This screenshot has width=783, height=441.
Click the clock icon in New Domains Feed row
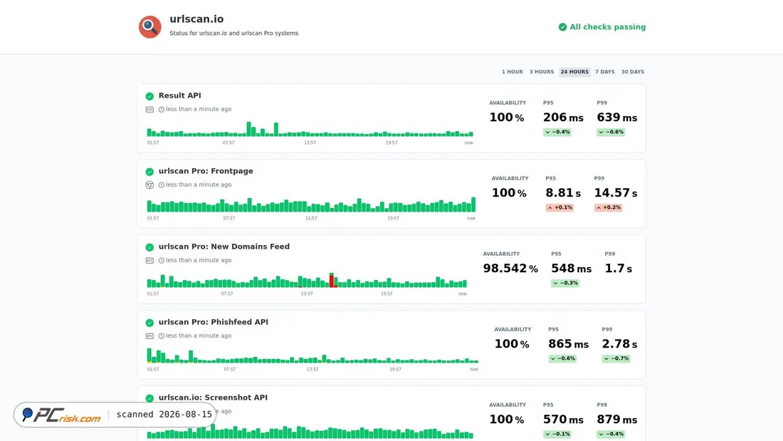[x=162, y=261]
